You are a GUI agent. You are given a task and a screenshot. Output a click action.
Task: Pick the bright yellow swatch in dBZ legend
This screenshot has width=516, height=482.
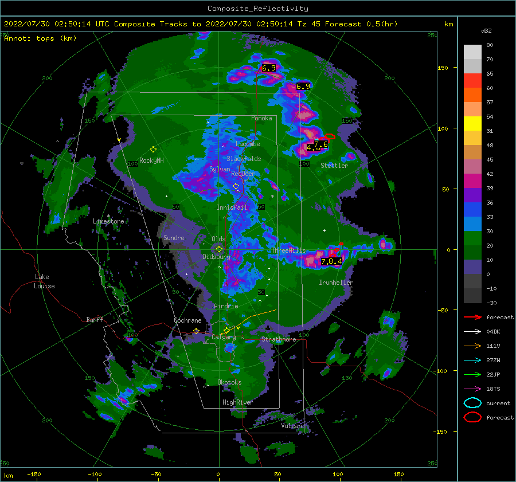472,123
